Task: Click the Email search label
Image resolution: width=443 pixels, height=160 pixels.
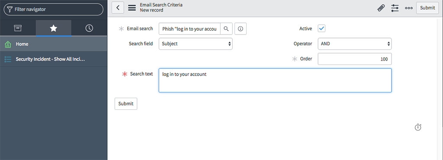Action: 140,29
